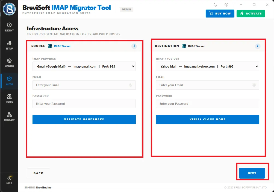Click the BreviSoft logo icon
The width and height of the screenshot is (274, 192).
(9, 9)
